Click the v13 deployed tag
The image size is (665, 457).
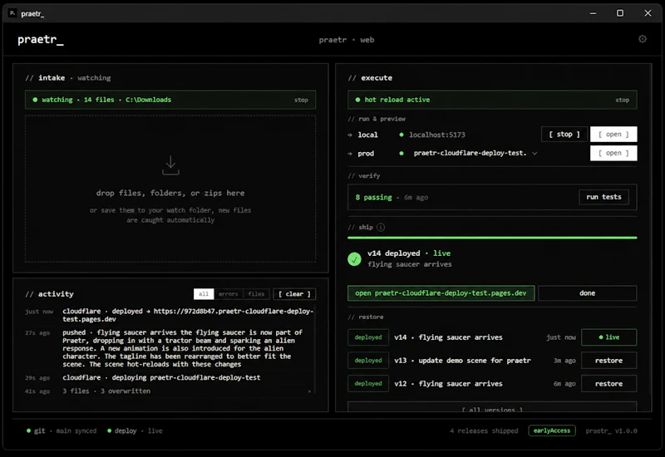[x=368, y=361]
